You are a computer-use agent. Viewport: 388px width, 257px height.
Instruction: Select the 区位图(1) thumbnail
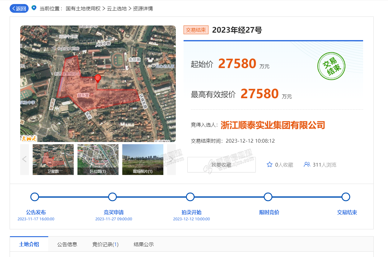pos(98,159)
